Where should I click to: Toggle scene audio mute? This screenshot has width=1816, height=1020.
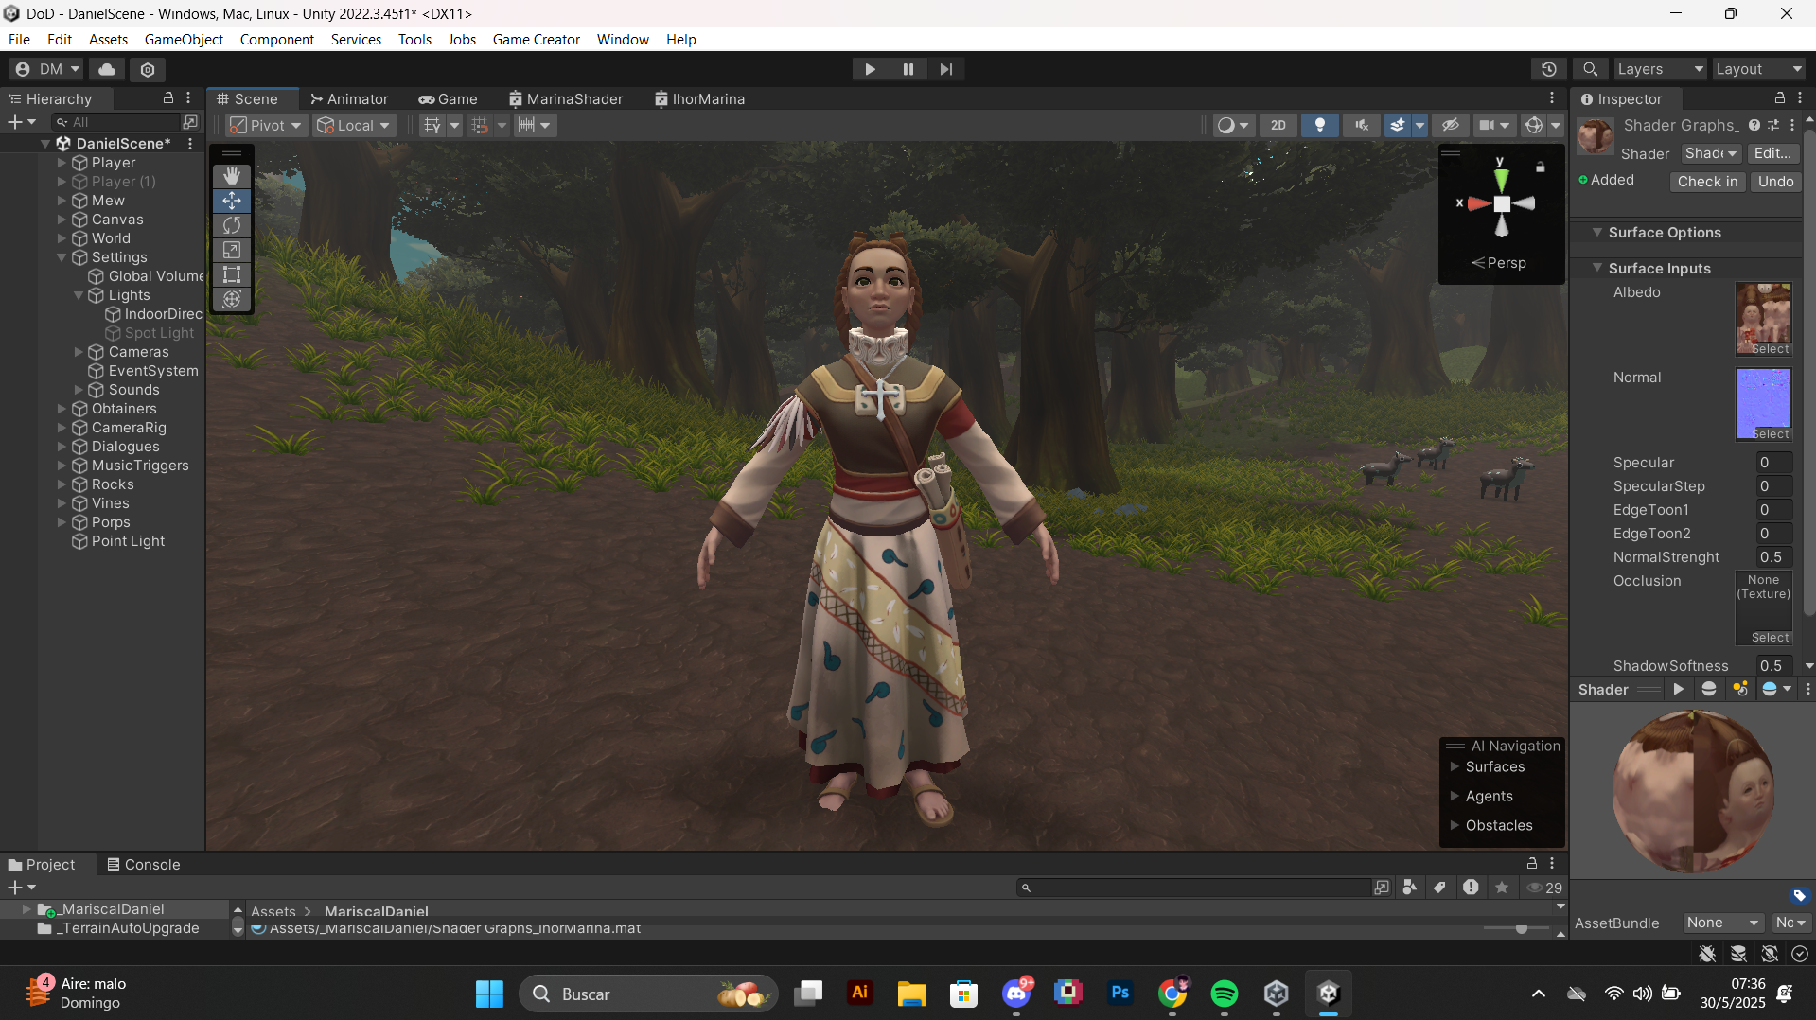click(x=1362, y=125)
